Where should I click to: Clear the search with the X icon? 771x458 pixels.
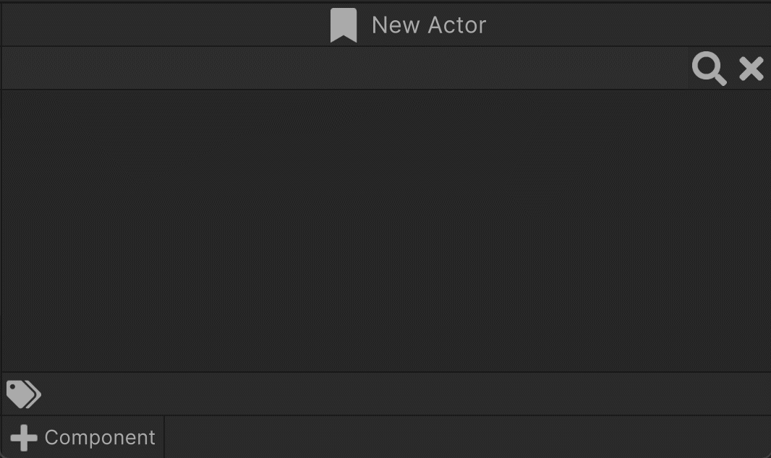point(751,68)
